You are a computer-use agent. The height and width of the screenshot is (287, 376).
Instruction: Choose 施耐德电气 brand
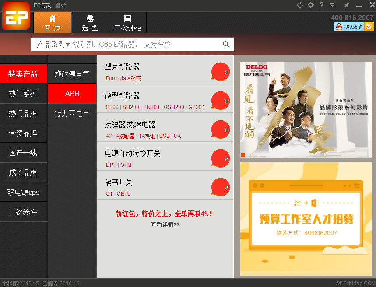coord(72,74)
